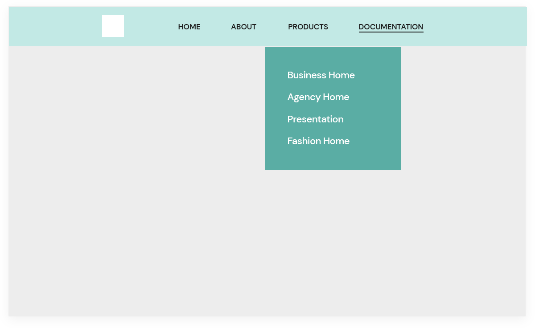535x328 pixels.
Task: Click the teal dropdown panel's empty bottom padding
Action: point(333,160)
